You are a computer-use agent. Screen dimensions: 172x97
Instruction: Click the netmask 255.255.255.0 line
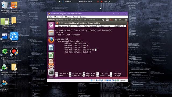tap(76, 46)
